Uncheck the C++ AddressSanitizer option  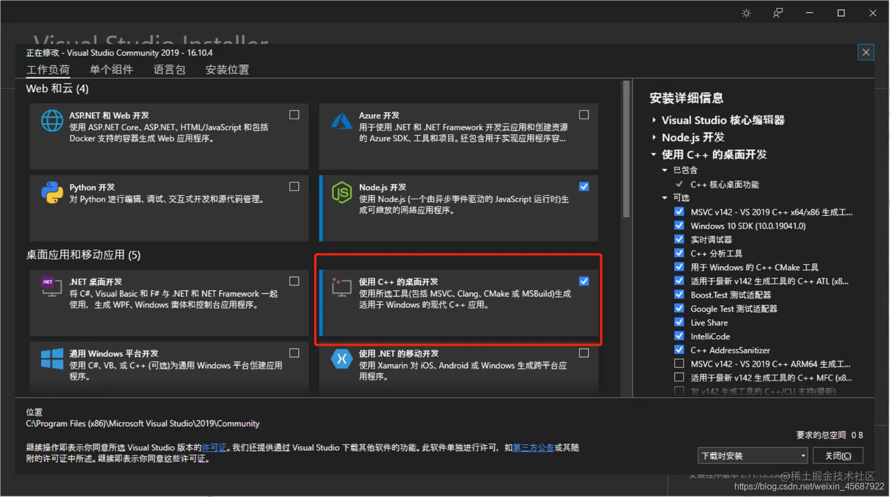coord(679,350)
